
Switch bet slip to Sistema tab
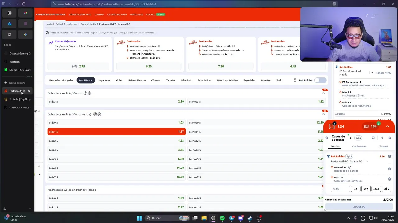coord(383,146)
